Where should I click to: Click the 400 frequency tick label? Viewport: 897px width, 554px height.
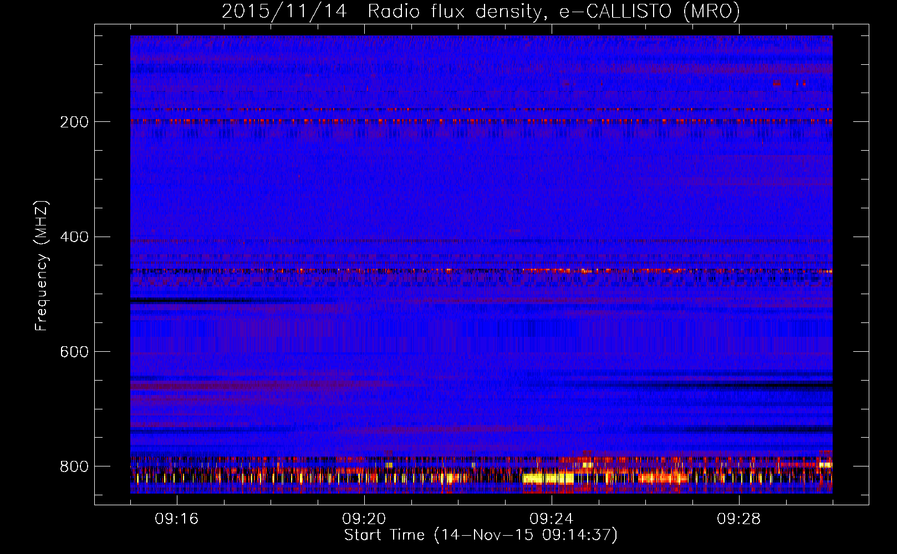[x=74, y=237]
